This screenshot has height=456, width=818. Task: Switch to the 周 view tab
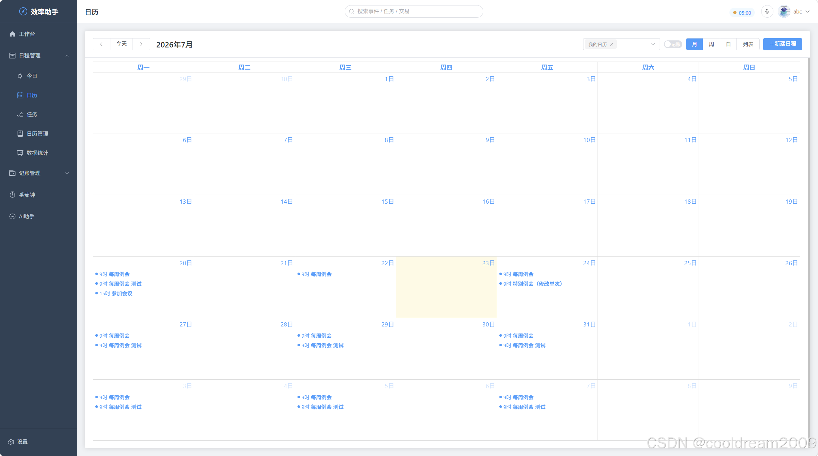pos(711,44)
